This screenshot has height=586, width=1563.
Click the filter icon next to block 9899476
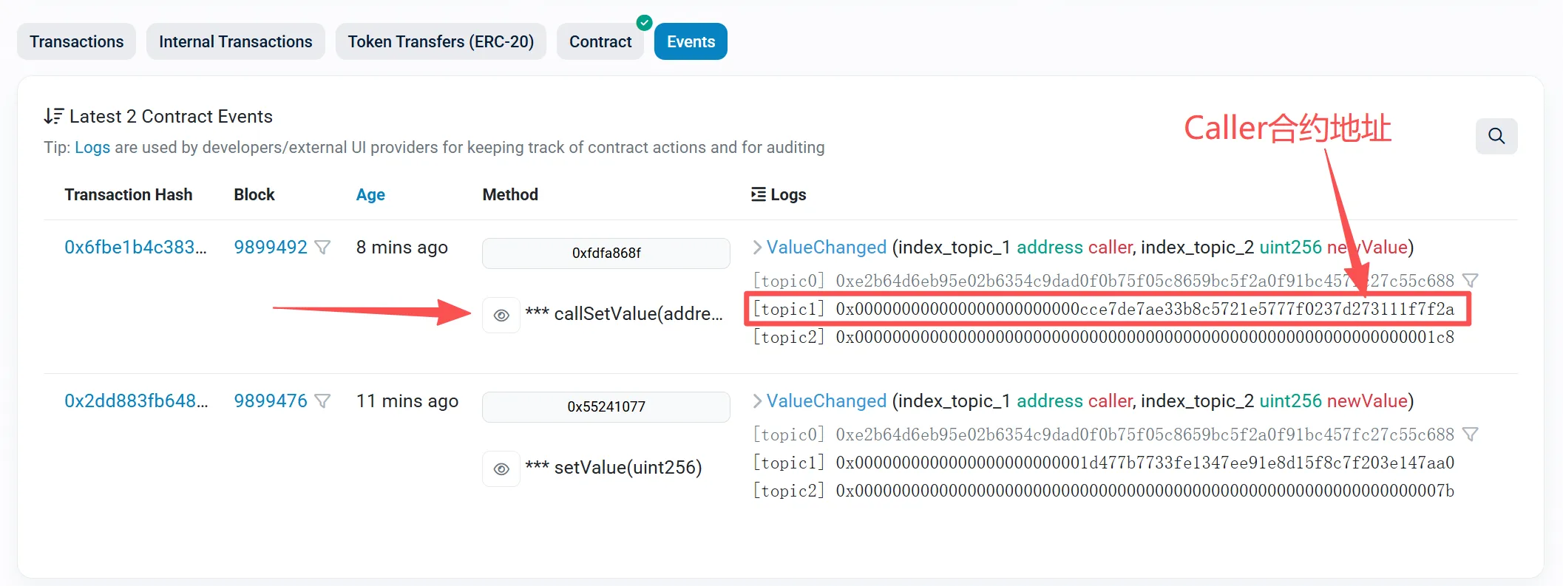(322, 401)
